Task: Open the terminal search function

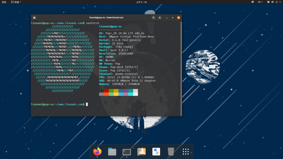Action: 154,18
